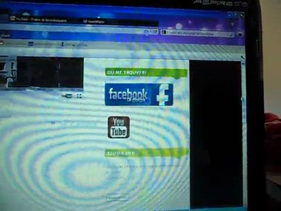The height and width of the screenshot is (211, 281).
Task: Toggle fullscreen under the video player
Action: point(79,96)
